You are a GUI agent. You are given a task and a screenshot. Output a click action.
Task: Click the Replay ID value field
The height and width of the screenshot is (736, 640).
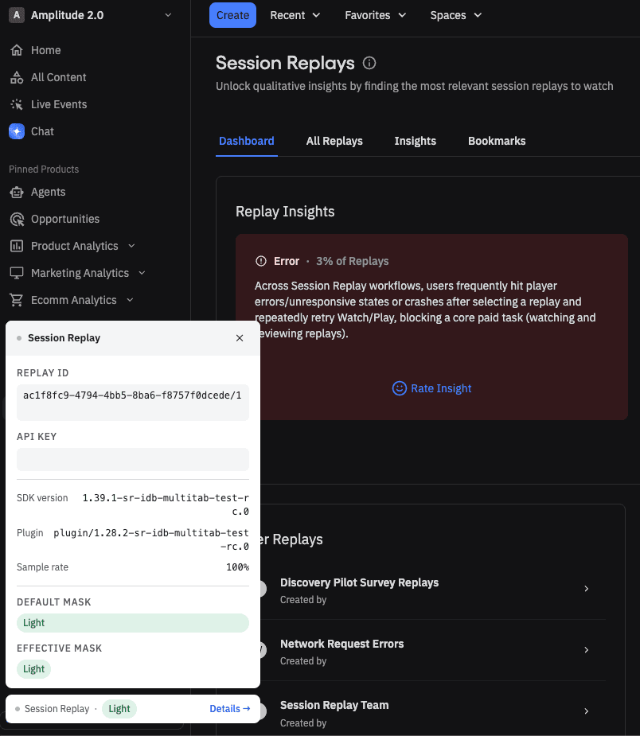pos(133,403)
